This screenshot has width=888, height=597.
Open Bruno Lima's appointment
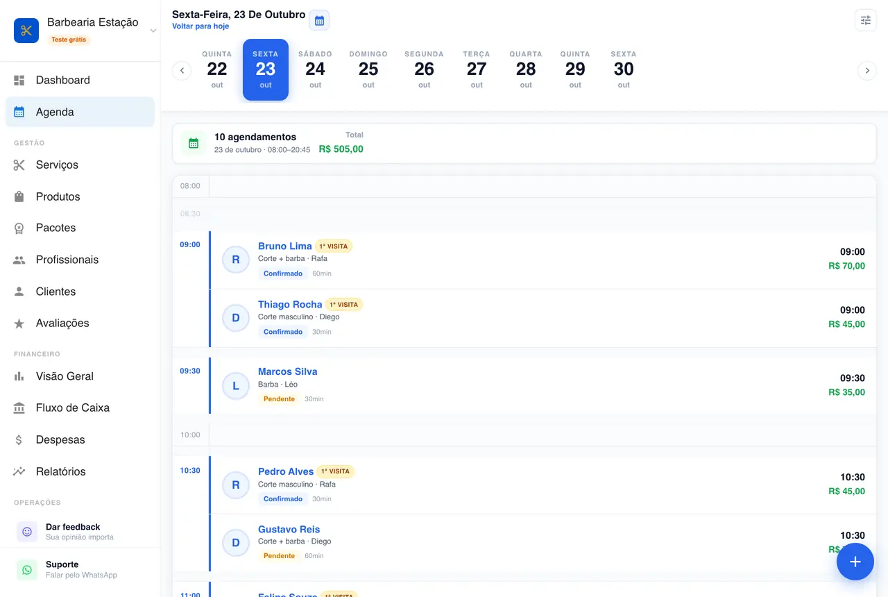543,260
